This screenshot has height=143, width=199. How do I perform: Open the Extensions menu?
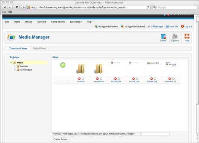76,22
